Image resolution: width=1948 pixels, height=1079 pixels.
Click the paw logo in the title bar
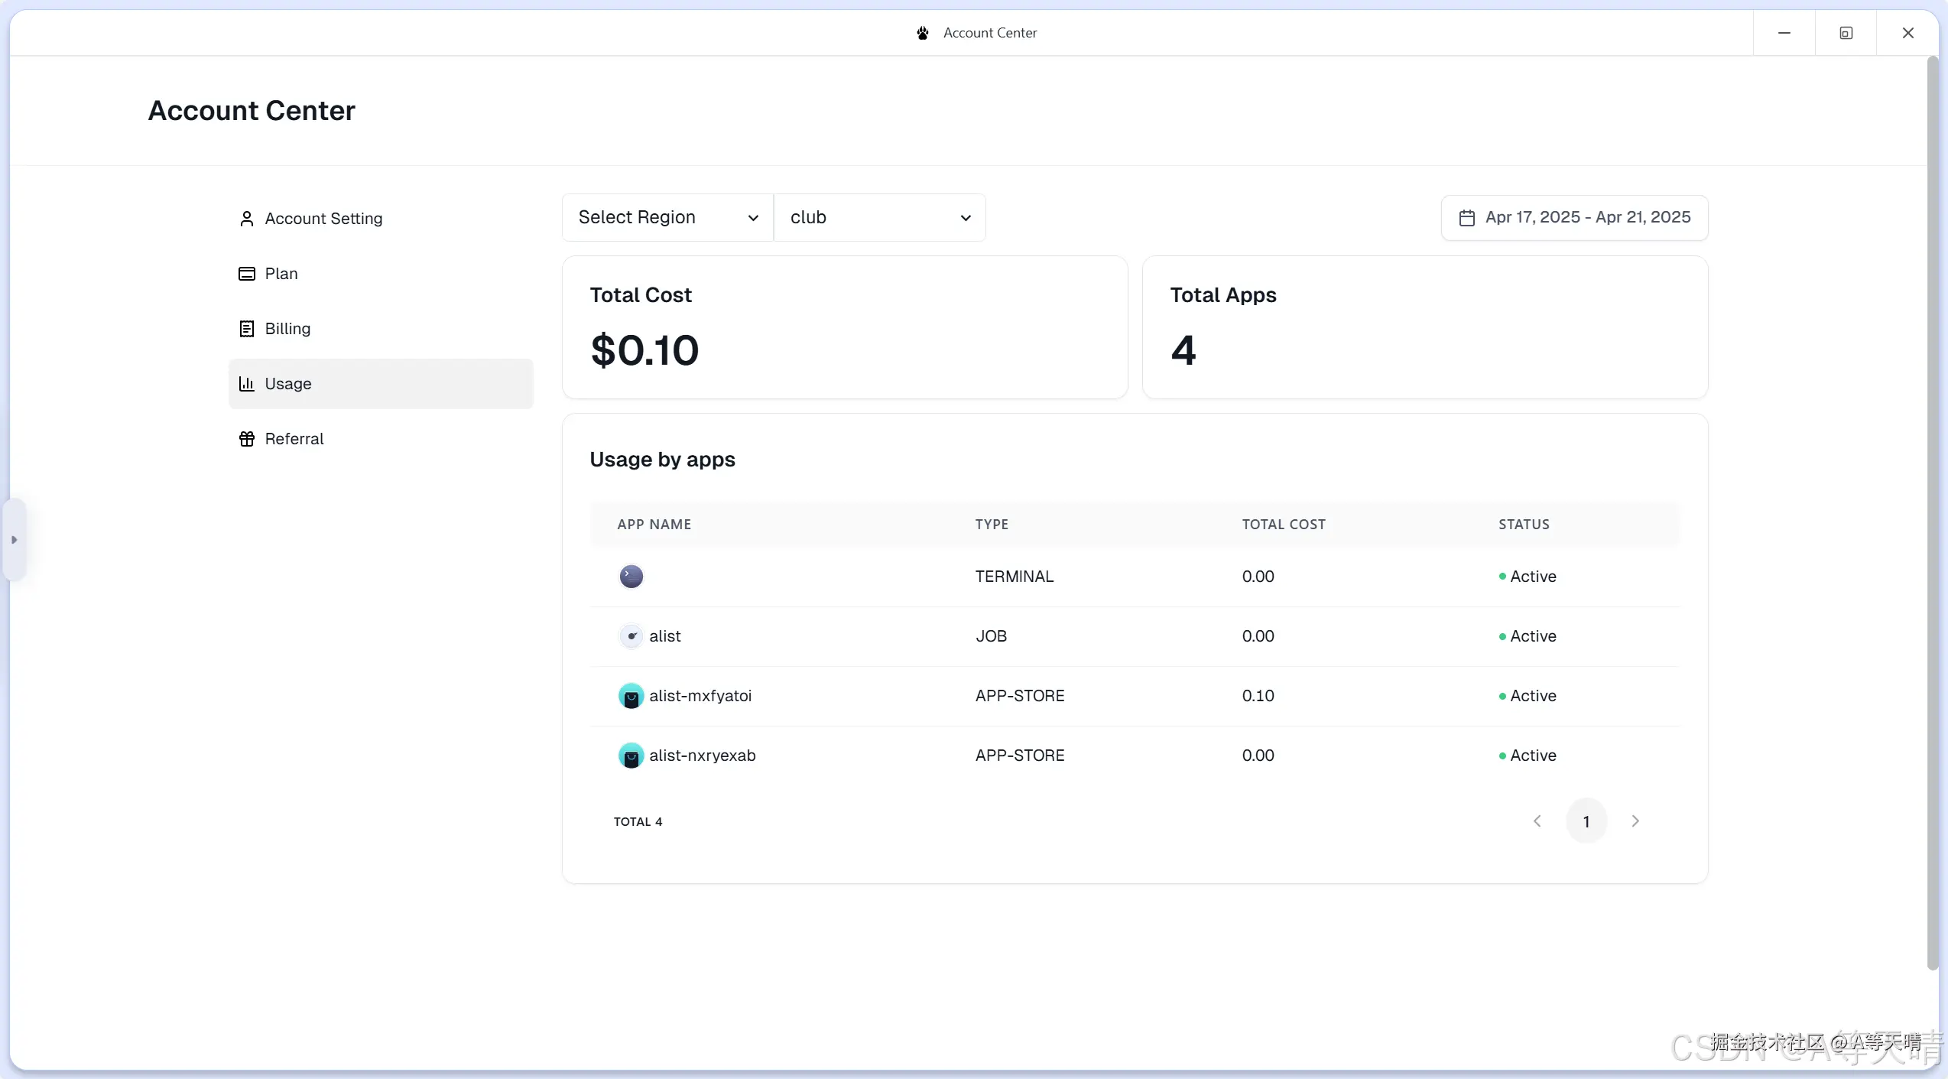coord(923,33)
